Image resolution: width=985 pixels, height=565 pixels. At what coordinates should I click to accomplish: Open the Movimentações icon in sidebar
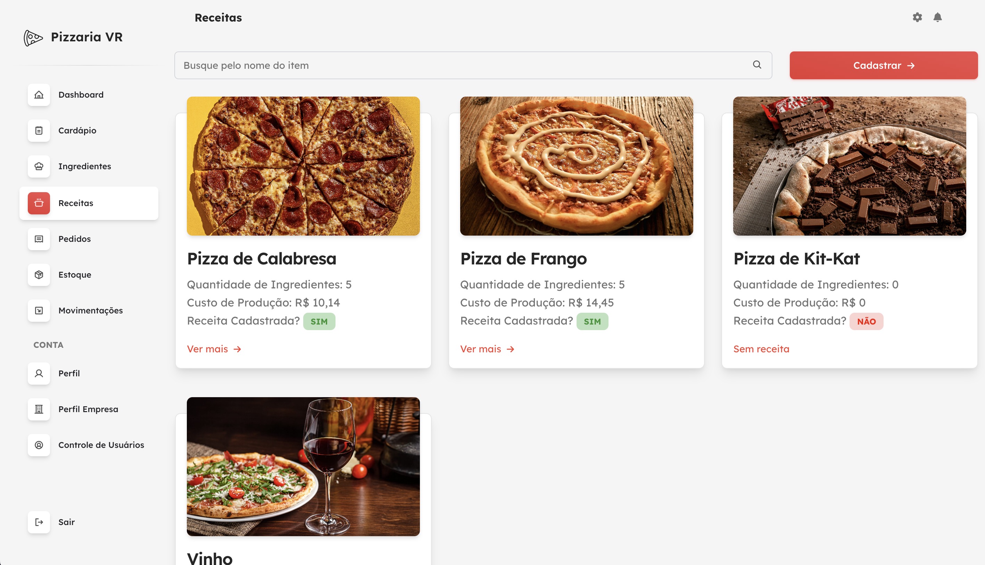coord(39,310)
